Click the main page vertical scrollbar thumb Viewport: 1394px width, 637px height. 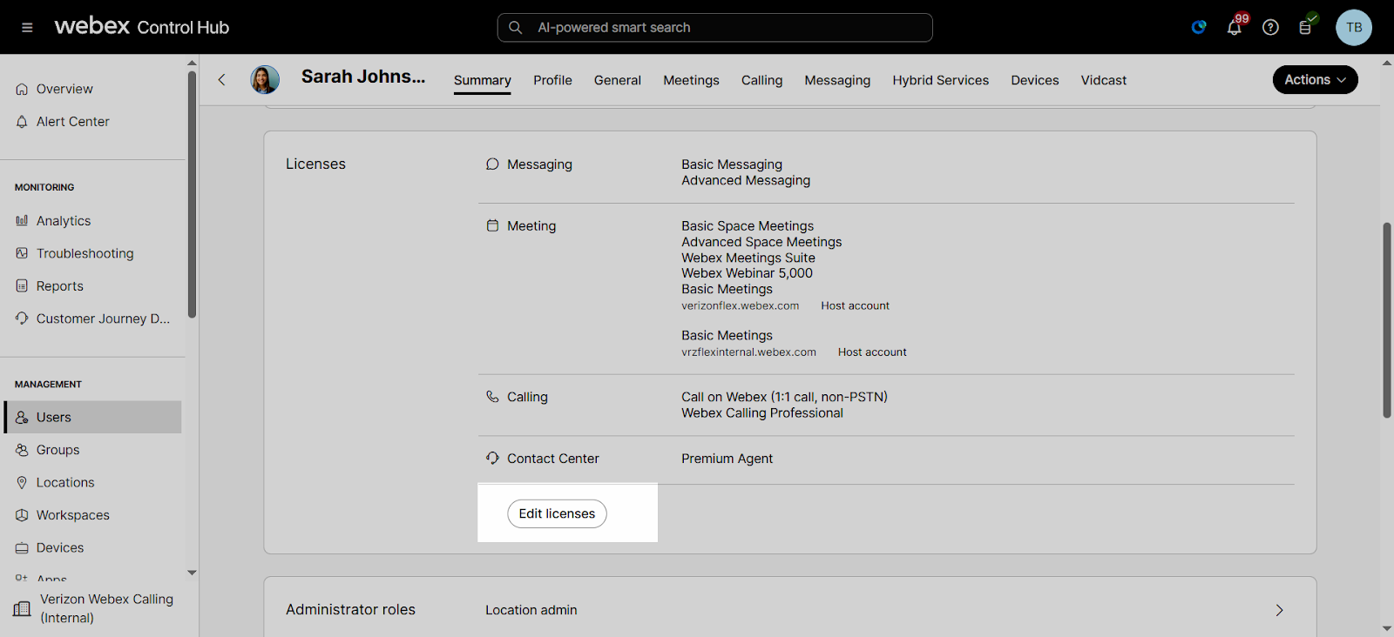click(1387, 320)
